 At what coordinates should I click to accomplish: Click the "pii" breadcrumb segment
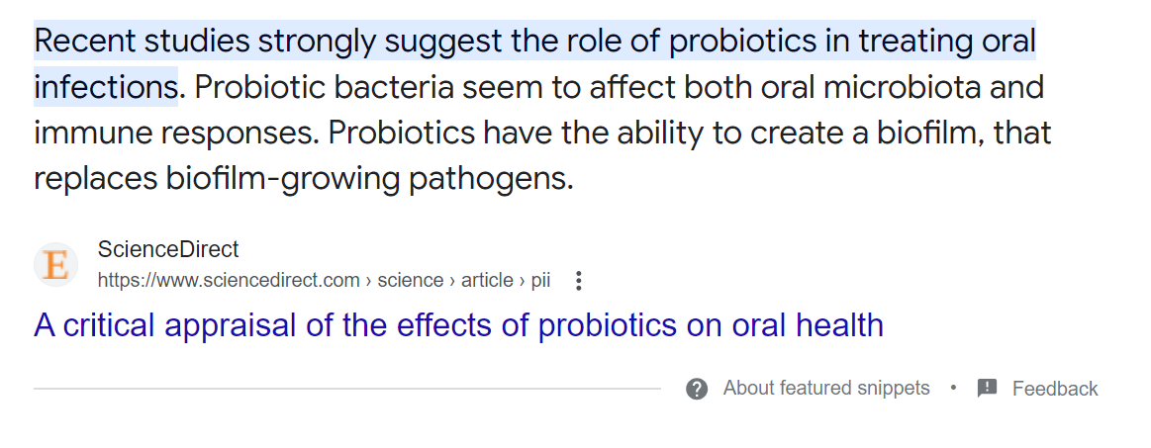coord(540,281)
